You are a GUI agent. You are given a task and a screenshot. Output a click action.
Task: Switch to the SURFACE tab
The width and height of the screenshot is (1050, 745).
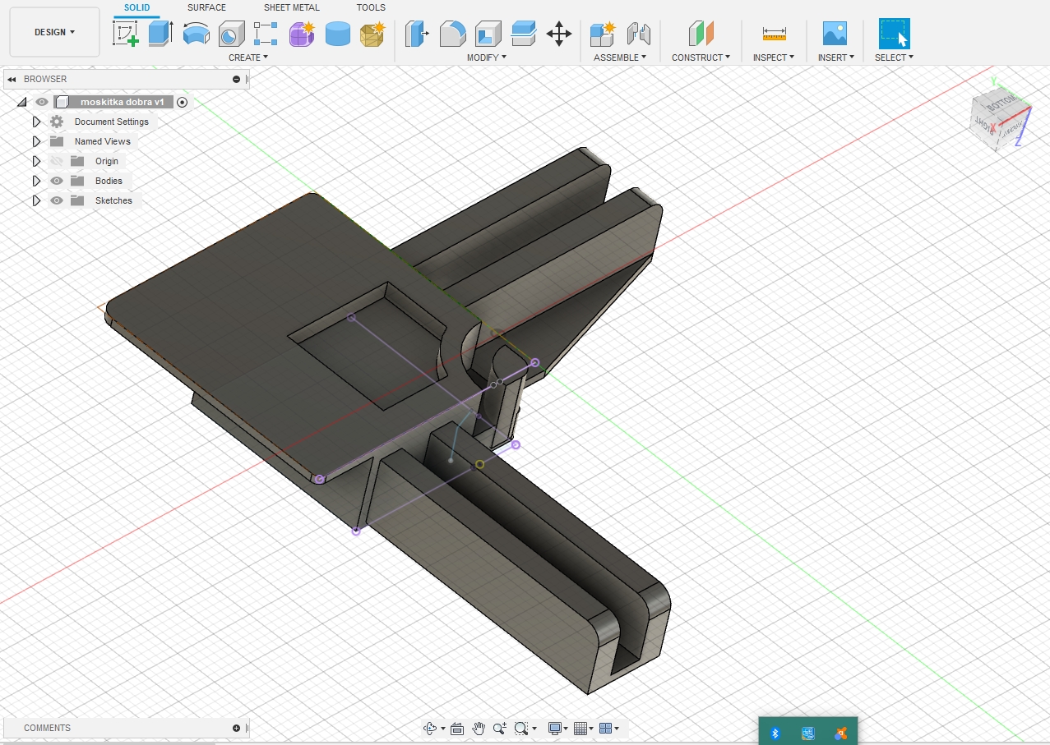coord(206,7)
